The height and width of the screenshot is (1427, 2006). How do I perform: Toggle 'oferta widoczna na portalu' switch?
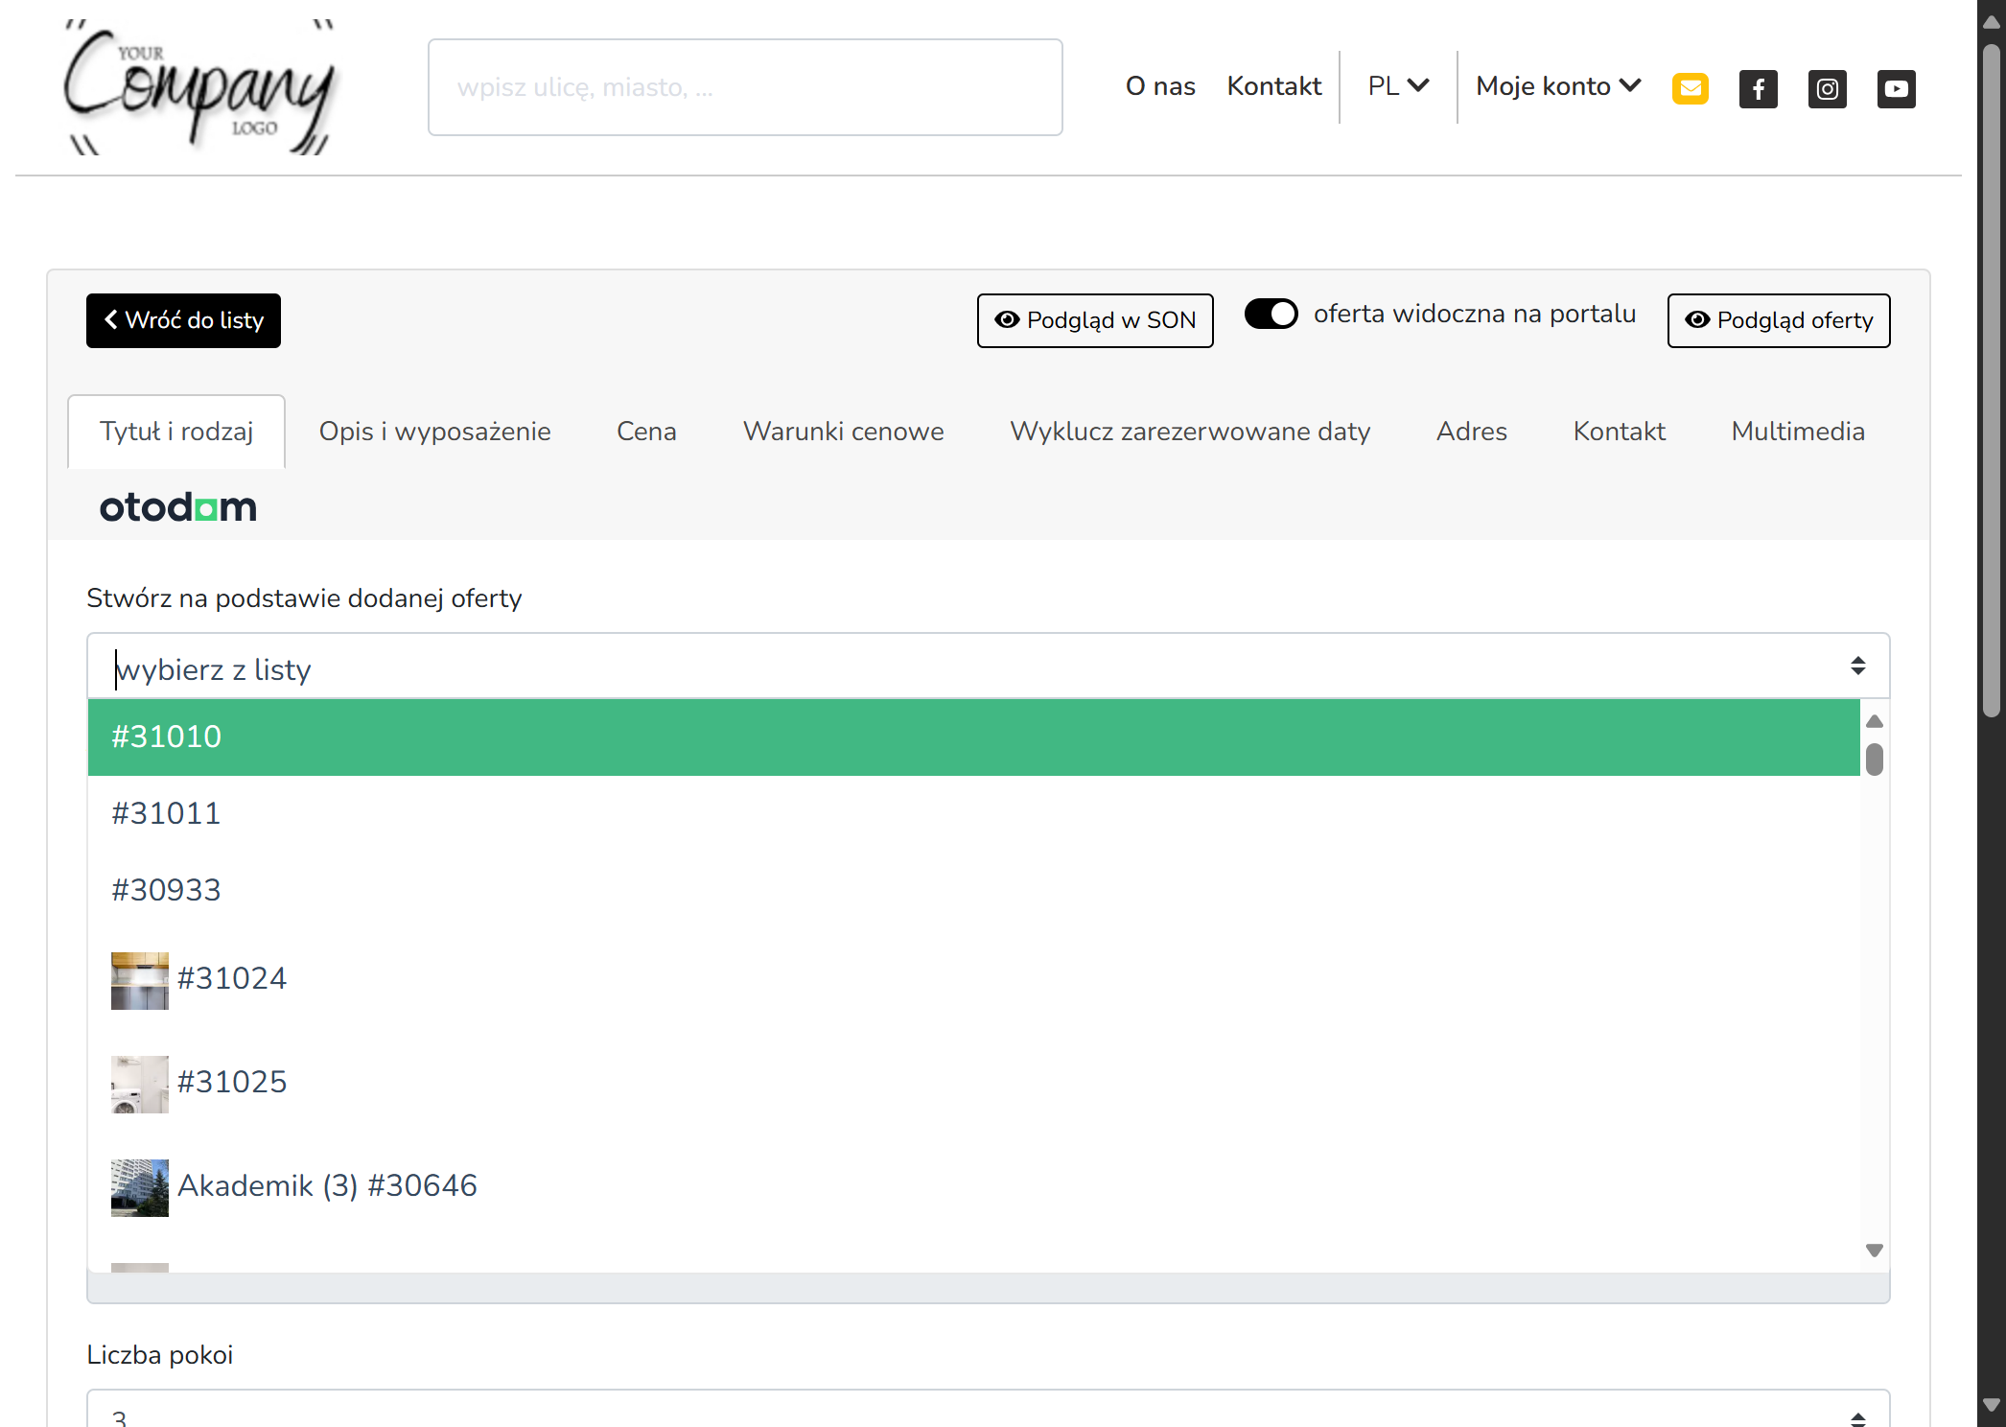(x=1271, y=314)
